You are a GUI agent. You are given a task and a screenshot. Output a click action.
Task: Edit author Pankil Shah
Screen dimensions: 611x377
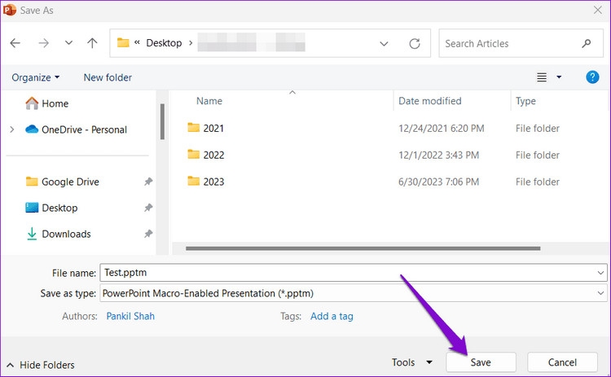(x=130, y=316)
